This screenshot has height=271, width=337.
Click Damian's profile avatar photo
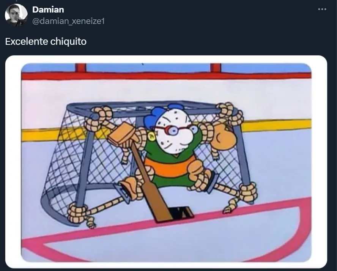coord(16,15)
